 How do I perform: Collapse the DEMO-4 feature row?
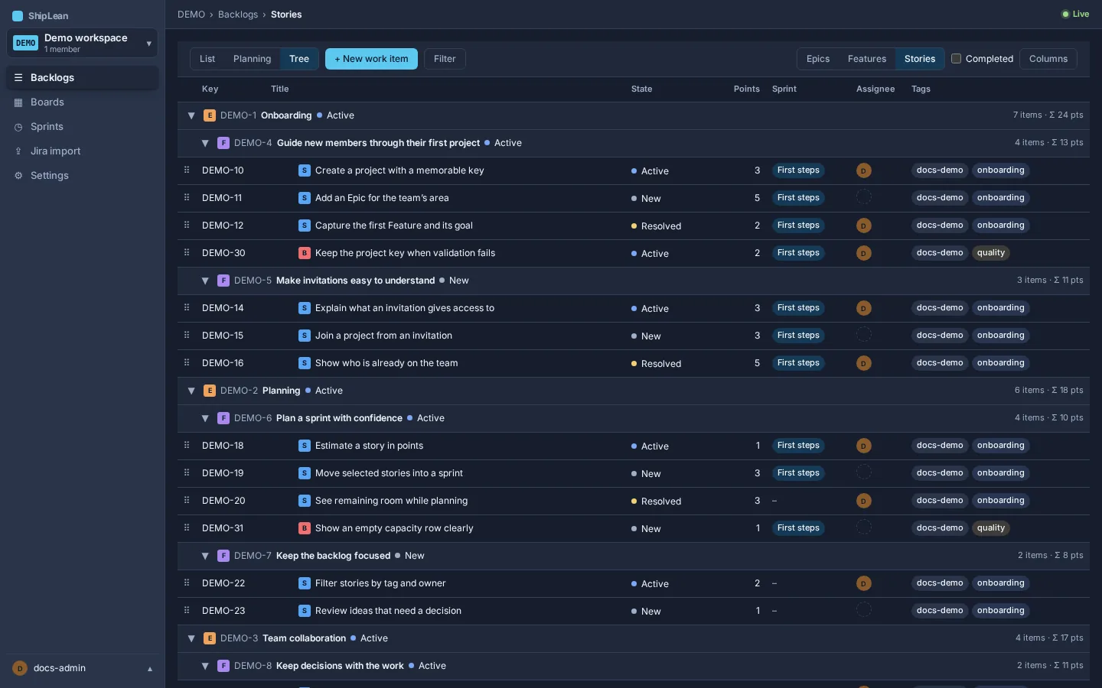[x=205, y=143]
